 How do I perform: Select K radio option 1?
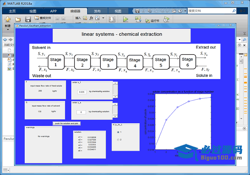pos(118,132)
